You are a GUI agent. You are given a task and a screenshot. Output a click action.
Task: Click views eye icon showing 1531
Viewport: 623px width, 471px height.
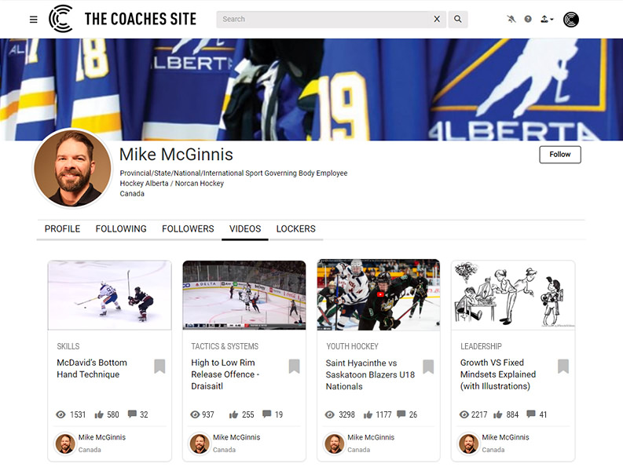tap(60, 414)
